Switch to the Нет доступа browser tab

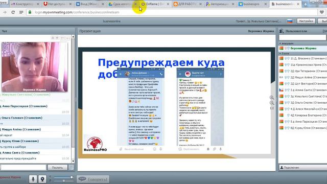click(57, 4)
